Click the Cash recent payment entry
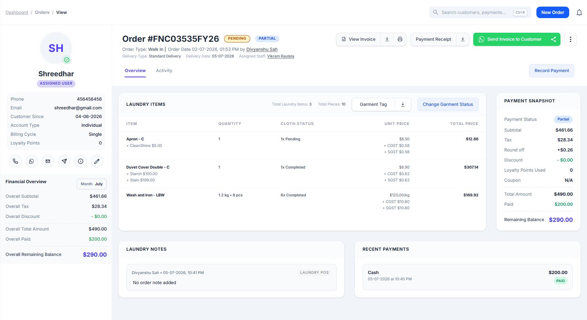The width and height of the screenshot is (587, 320). click(x=468, y=277)
